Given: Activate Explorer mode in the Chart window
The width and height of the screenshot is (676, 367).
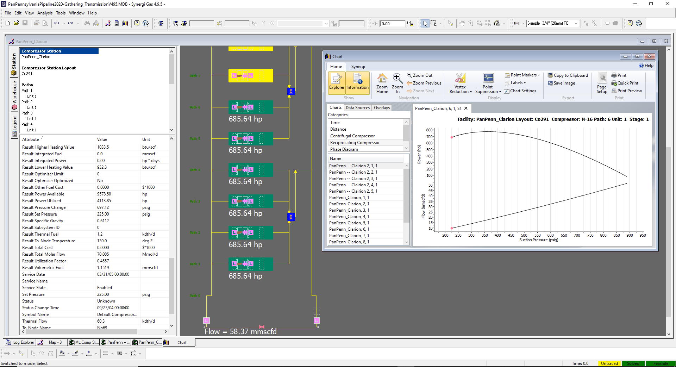Looking at the screenshot, I should (337, 83).
